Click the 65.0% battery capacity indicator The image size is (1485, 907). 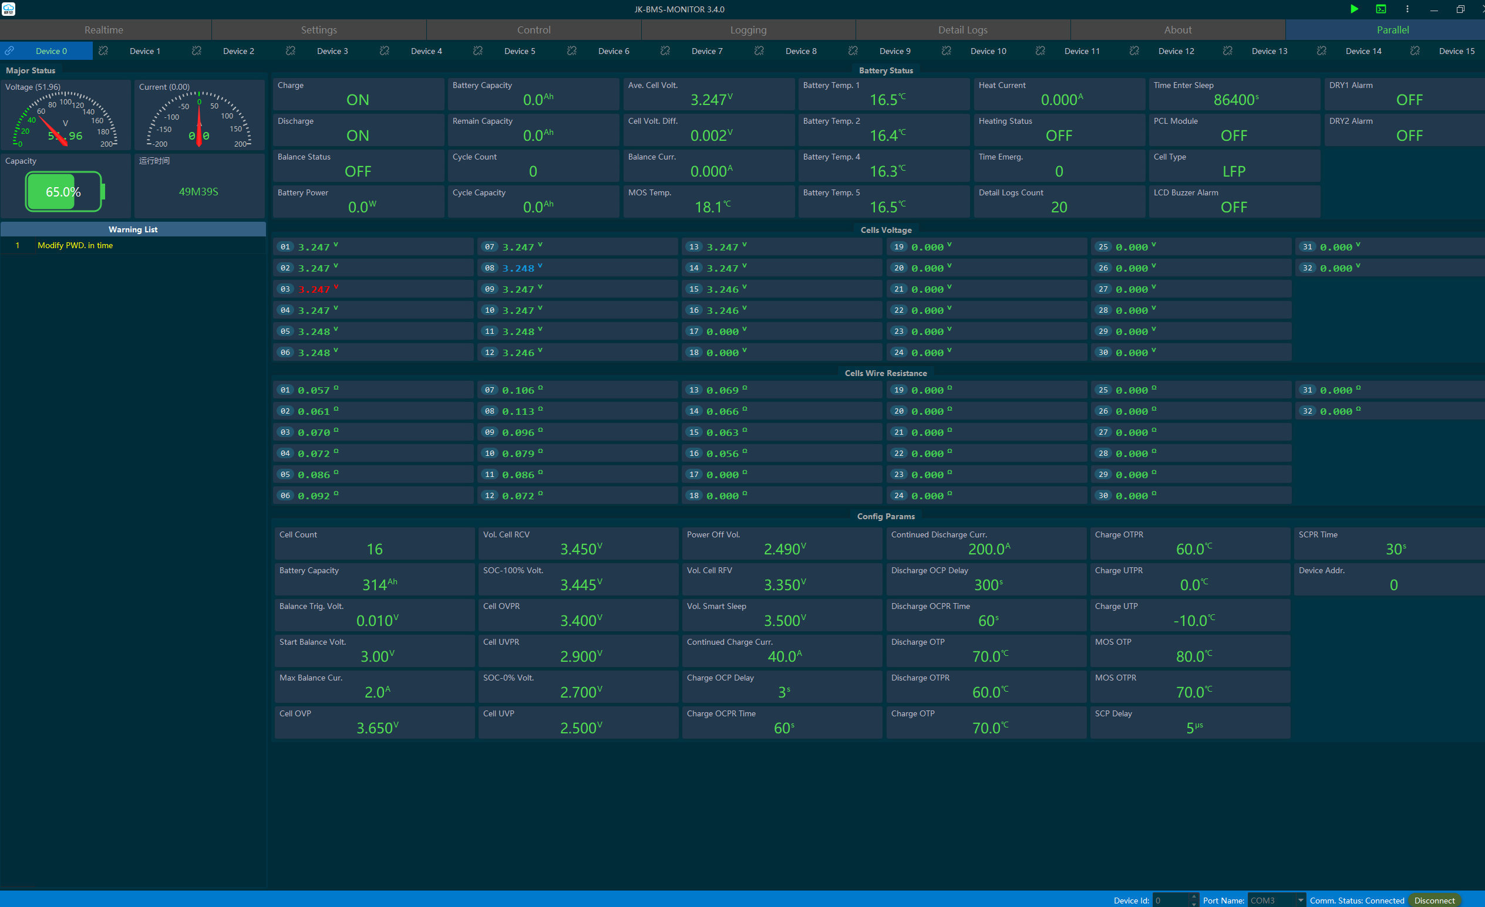63,191
